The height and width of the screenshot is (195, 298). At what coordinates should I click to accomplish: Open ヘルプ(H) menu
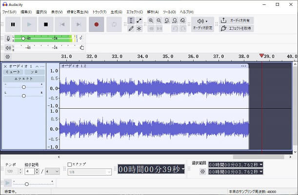(x=187, y=12)
